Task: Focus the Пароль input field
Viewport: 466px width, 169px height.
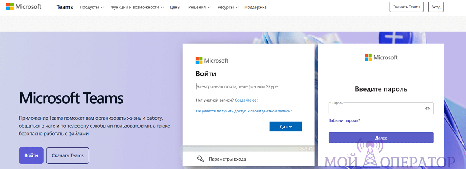Action: (381, 108)
